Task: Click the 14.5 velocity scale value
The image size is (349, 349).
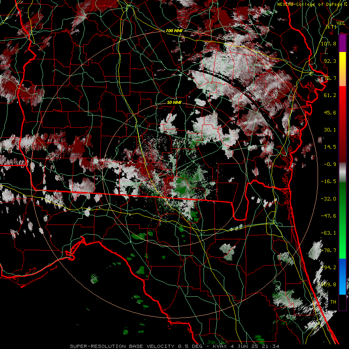Action: 330,147
